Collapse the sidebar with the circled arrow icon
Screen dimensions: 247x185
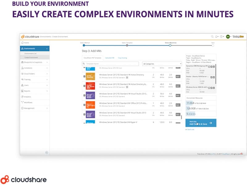pos(47,152)
